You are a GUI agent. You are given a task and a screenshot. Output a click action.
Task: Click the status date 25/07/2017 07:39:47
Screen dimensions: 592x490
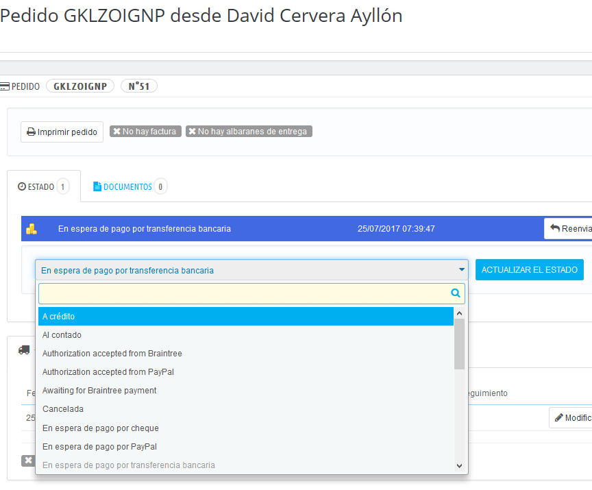pos(396,229)
